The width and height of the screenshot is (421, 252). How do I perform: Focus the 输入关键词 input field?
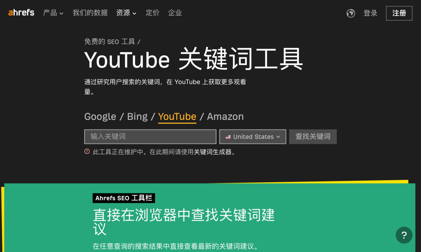click(x=150, y=137)
